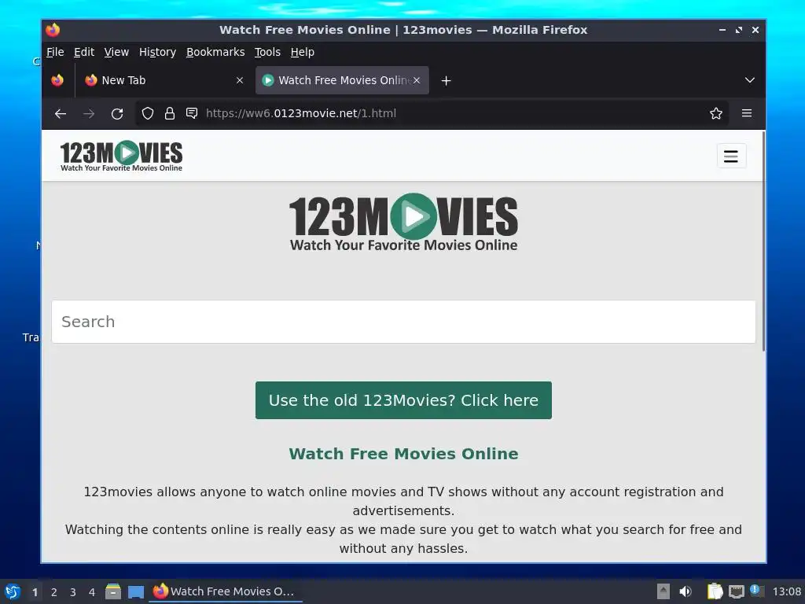Click the update notifier tray icon
Image resolution: width=805 pixels, height=604 pixels.
(x=757, y=591)
